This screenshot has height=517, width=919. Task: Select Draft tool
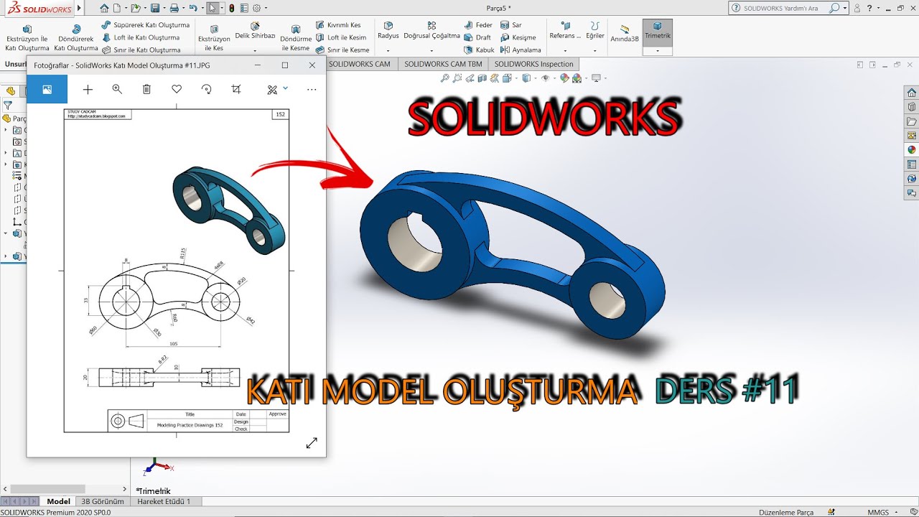(478, 37)
